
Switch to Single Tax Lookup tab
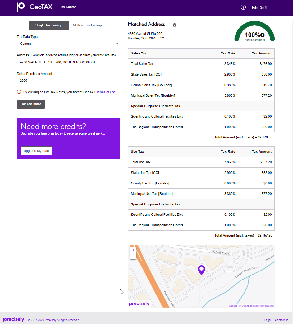pos(49,25)
